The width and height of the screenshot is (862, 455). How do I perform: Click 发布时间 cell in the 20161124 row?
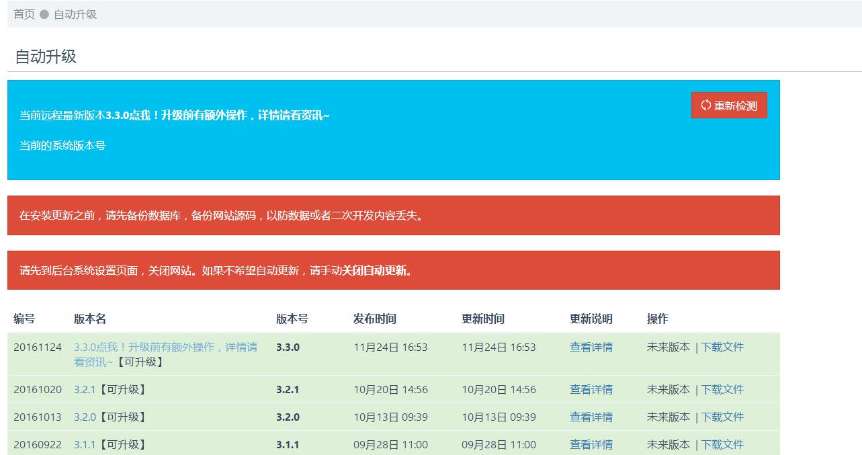pyautogui.click(x=391, y=347)
